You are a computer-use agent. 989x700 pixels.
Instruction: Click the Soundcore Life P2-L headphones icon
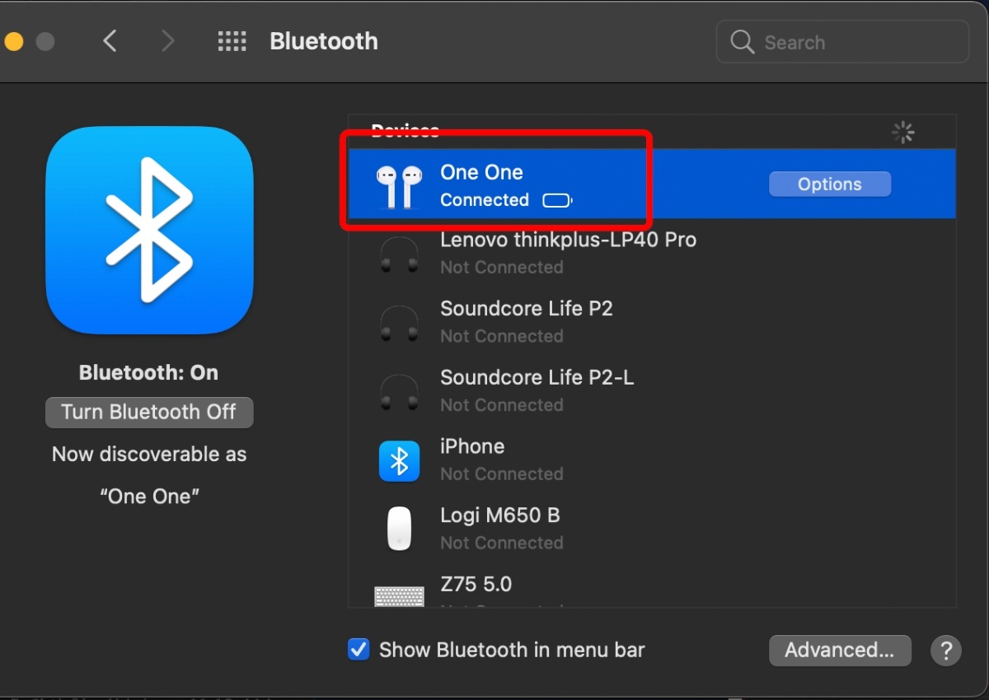(399, 392)
